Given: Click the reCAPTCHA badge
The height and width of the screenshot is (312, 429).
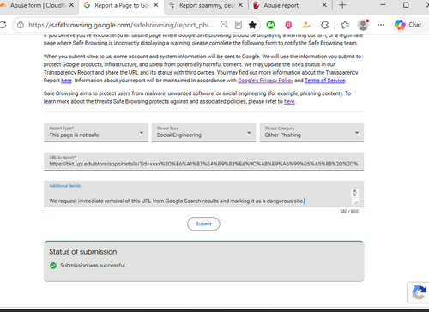Looking at the screenshot, I should 418,292.
